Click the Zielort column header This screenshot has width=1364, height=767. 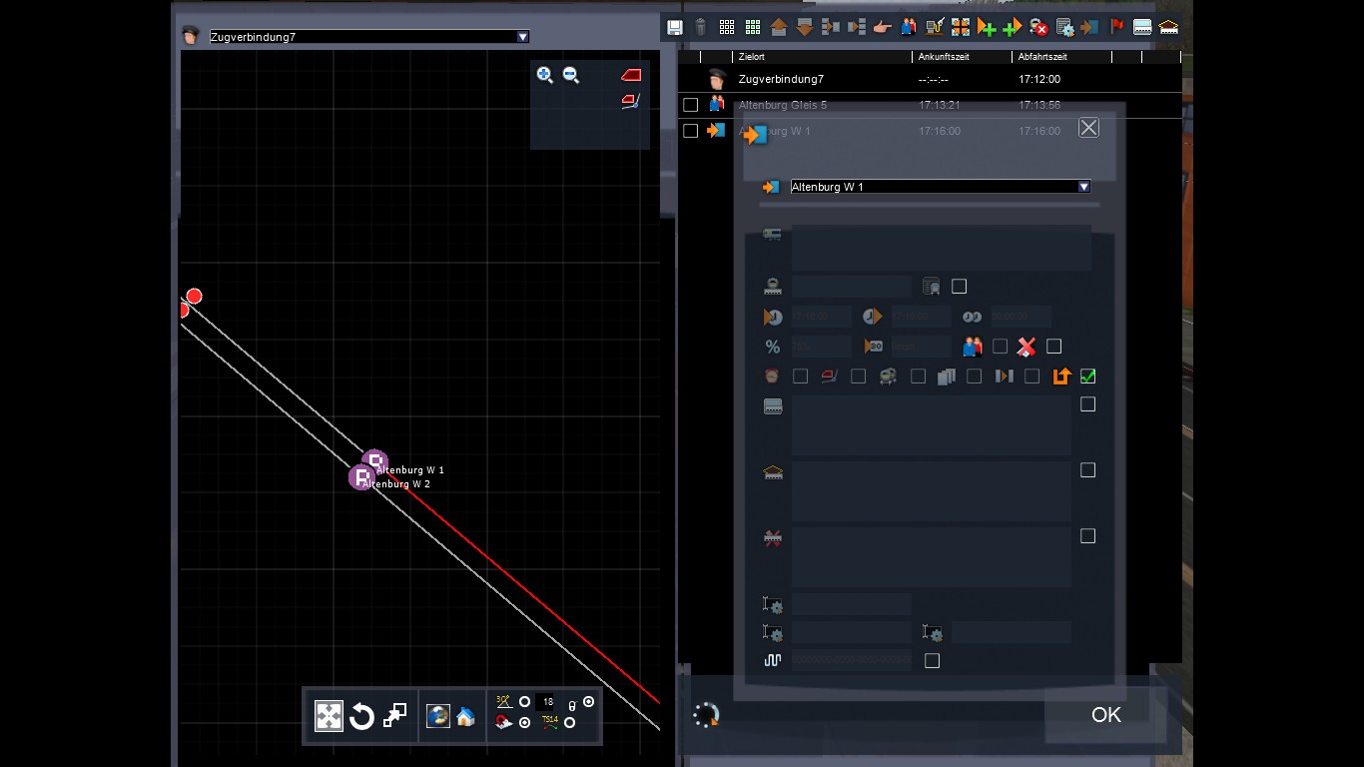(x=819, y=57)
